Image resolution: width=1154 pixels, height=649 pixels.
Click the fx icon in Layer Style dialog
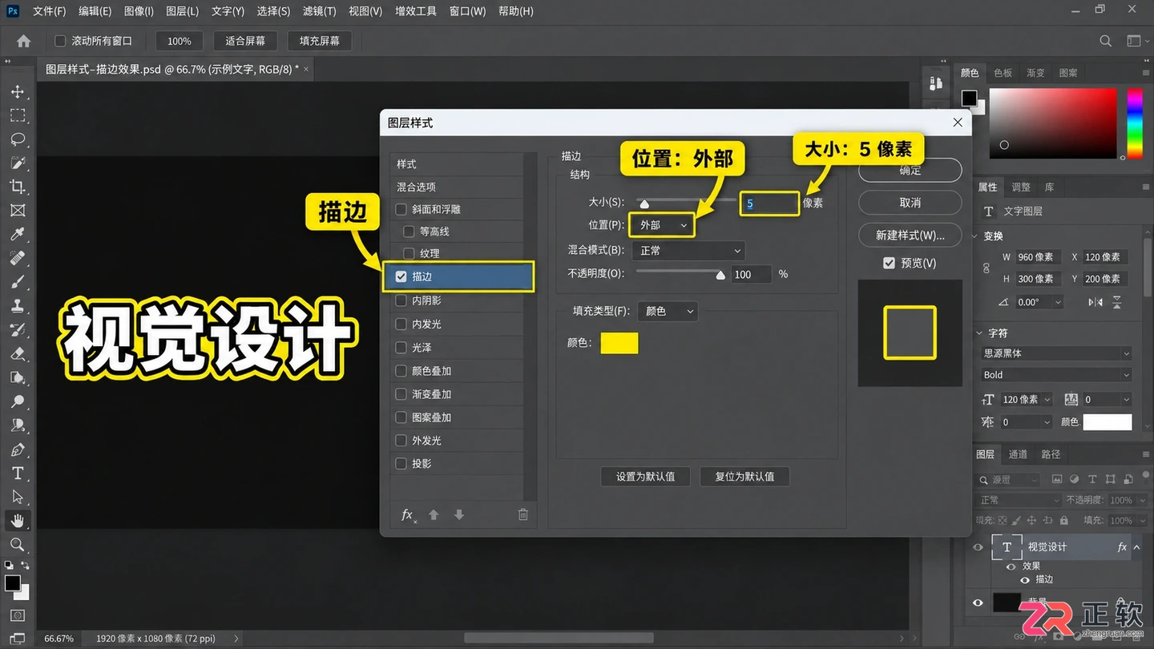click(x=408, y=515)
